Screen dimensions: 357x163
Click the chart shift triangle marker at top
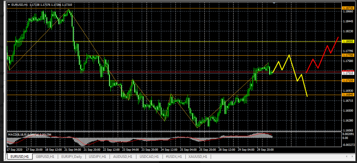pyautogui.click(x=274, y=3)
